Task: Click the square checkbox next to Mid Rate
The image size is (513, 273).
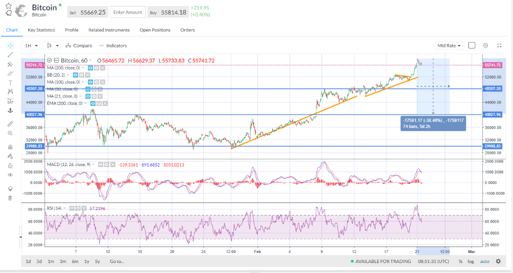Action: click(472, 45)
